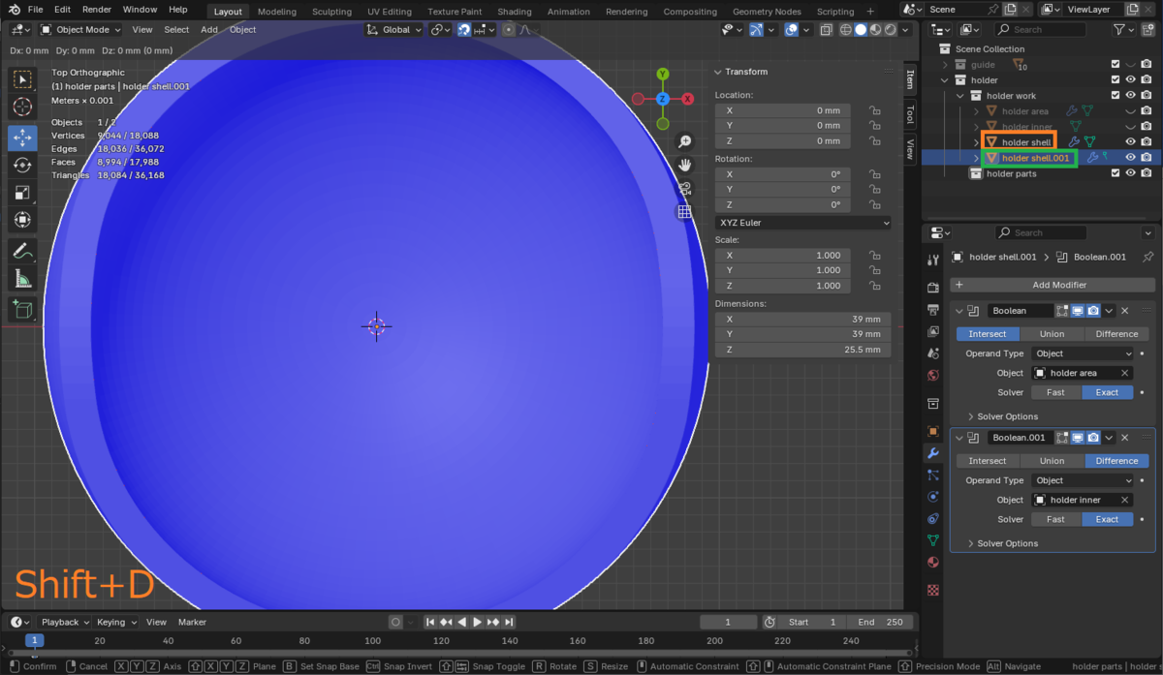Screen dimensions: 1163x675
Task: Set Boolean.001 operation to Intersect
Action: 988,461
